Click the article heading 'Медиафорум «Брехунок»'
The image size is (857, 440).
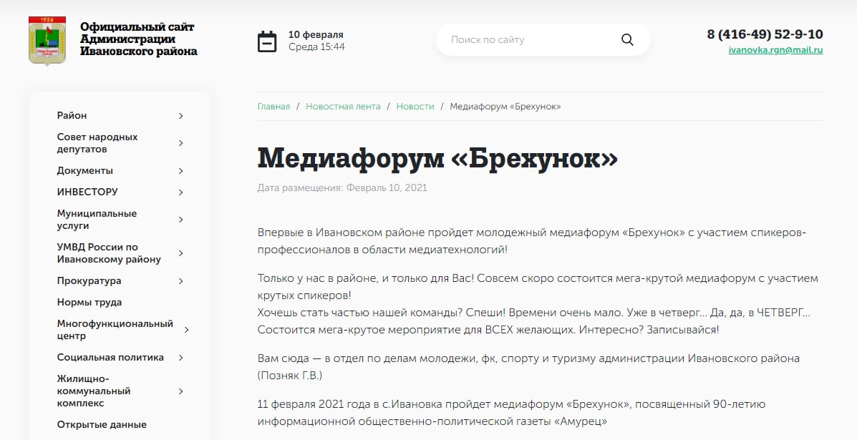[x=437, y=158]
